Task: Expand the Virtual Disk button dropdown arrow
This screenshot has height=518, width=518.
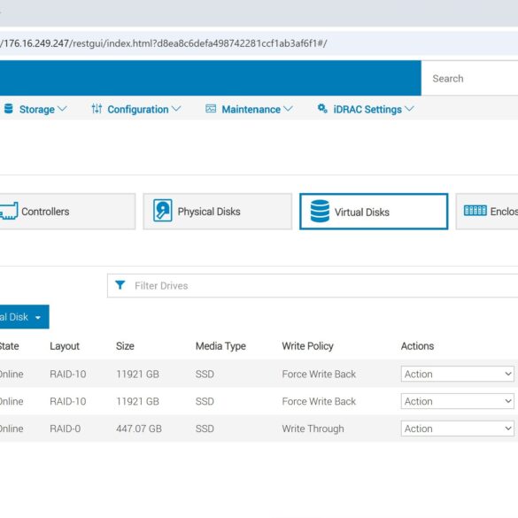Action: point(38,318)
